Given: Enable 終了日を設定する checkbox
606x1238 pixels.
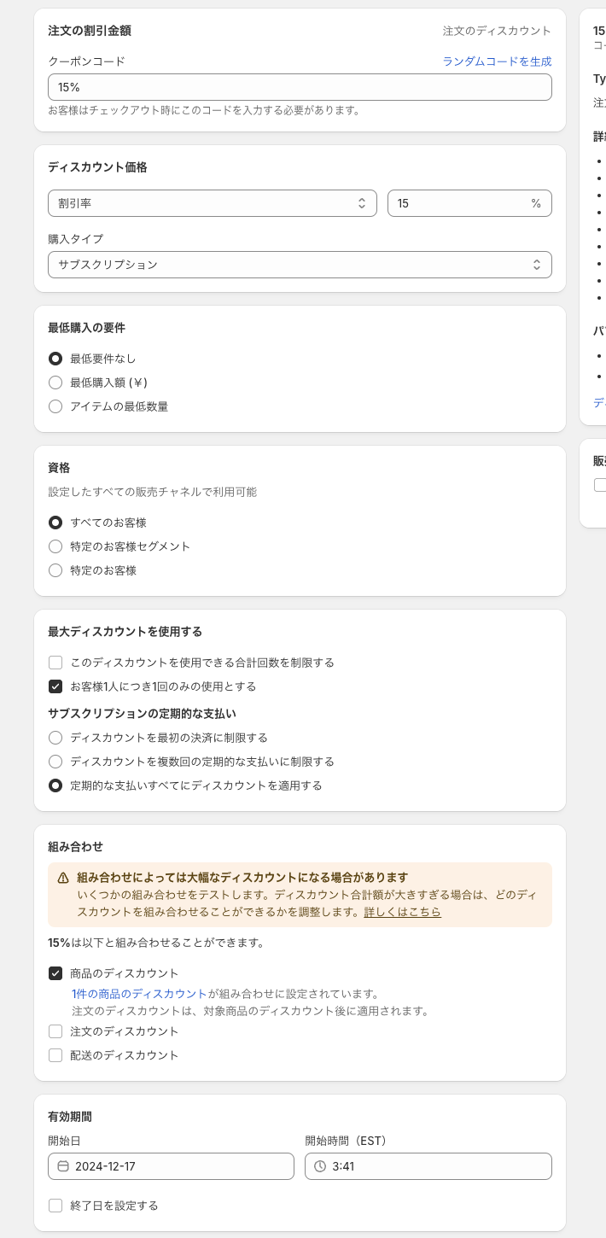Looking at the screenshot, I should (x=55, y=1206).
